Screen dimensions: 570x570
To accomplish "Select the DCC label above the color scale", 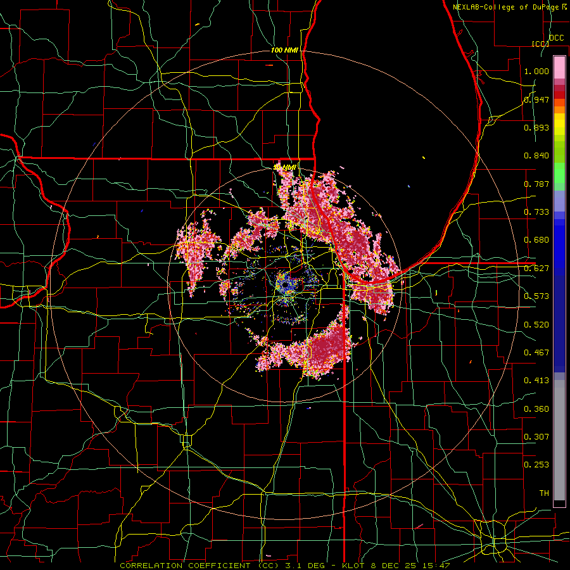I will coord(556,38).
